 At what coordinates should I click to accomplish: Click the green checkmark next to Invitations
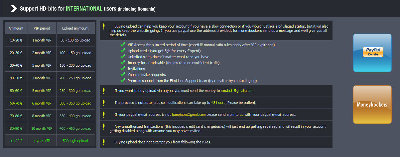pyautogui.click(x=123, y=68)
